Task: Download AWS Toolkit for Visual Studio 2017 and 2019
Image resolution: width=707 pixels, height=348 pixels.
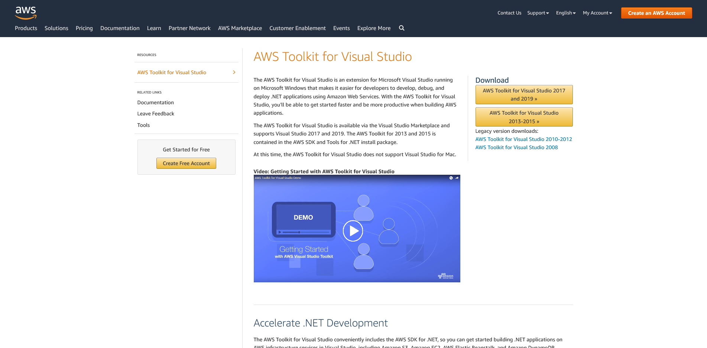Action: click(x=524, y=95)
